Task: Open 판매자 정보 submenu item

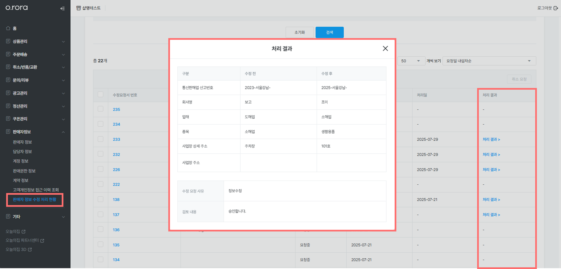Action: (x=22, y=142)
